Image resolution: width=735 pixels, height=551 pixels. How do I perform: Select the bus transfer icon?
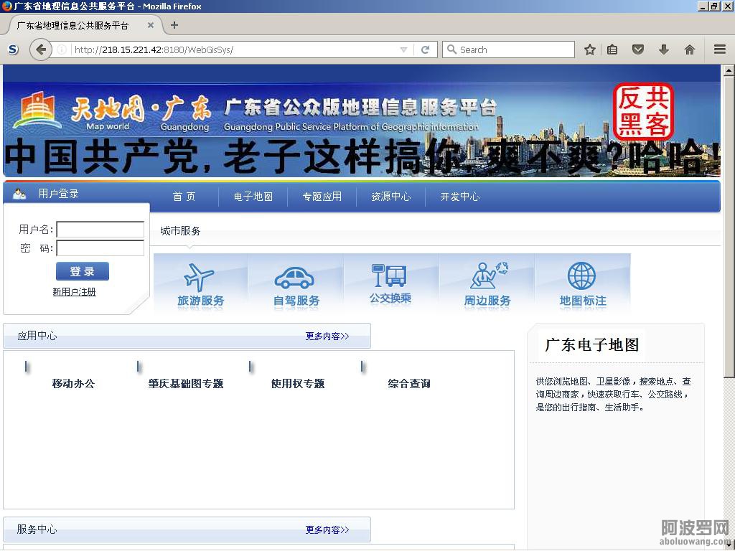pos(390,275)
